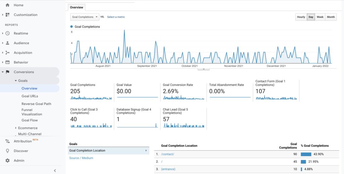
Task: Click the Conversions flag icon
Action: (7, 72)
